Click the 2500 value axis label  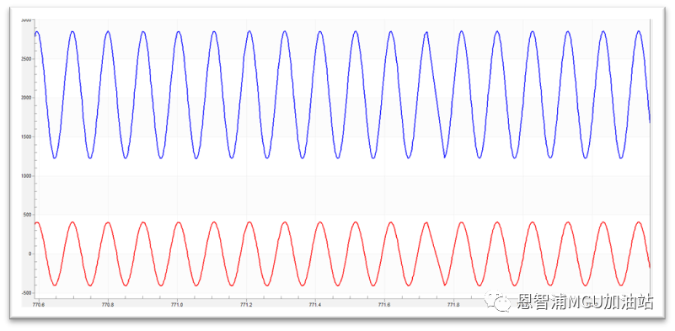click(27, 59)
